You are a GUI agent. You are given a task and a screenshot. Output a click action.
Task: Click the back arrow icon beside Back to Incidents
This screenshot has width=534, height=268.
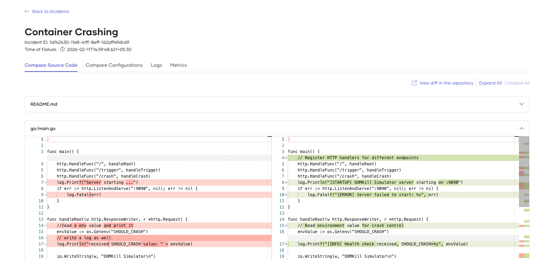[x=27, y=12]
